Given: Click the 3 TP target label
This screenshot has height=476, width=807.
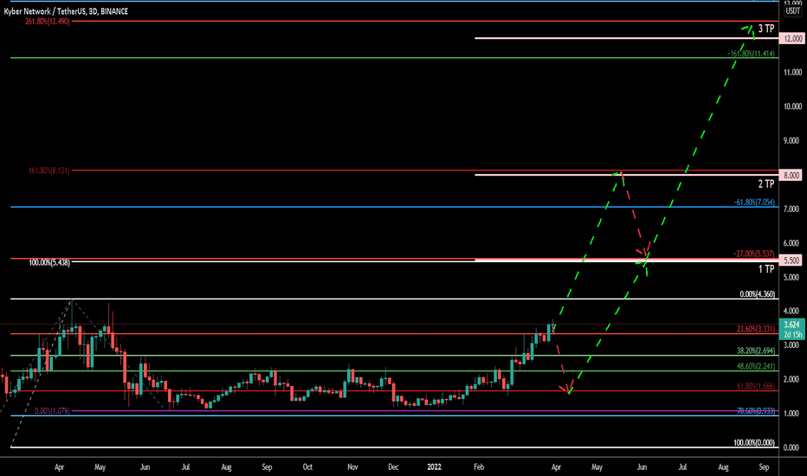Looking at the screenshot, I should 765,29.
